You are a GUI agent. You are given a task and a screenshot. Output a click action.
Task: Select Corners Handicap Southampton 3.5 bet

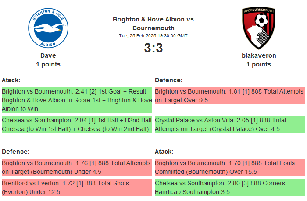[230, 187]
